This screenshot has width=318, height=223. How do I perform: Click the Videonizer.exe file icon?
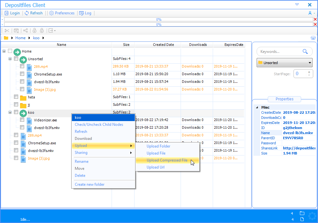(x=29, y=121)
